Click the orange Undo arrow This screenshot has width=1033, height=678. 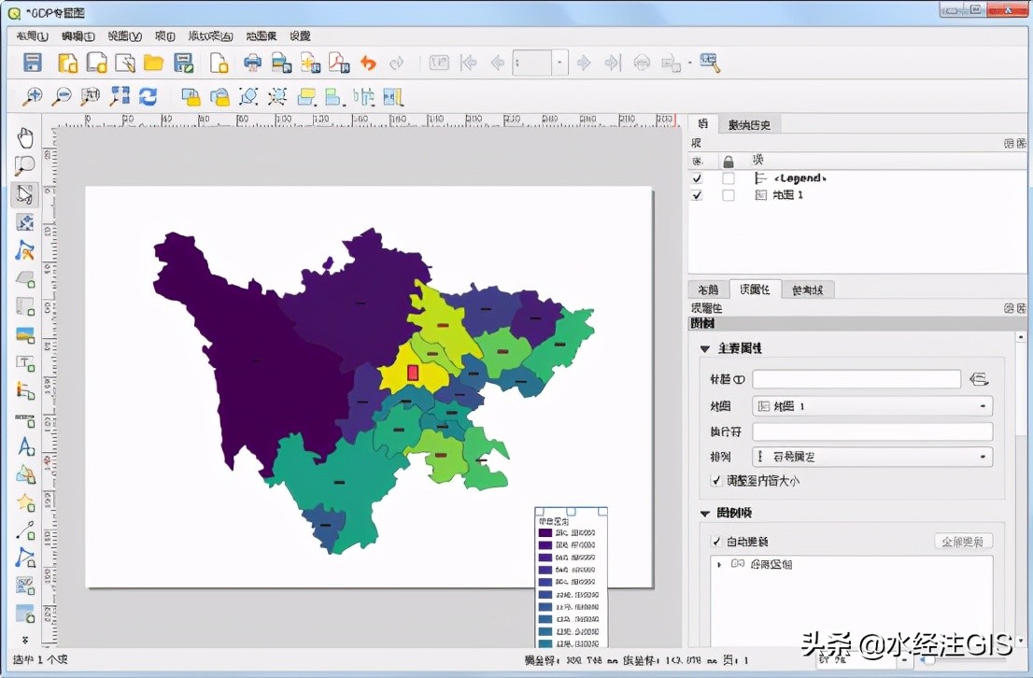368,63
